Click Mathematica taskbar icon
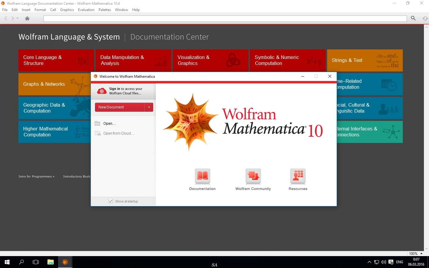The width and height of the screenshot is (429, 268). click(x=65, y=262)
